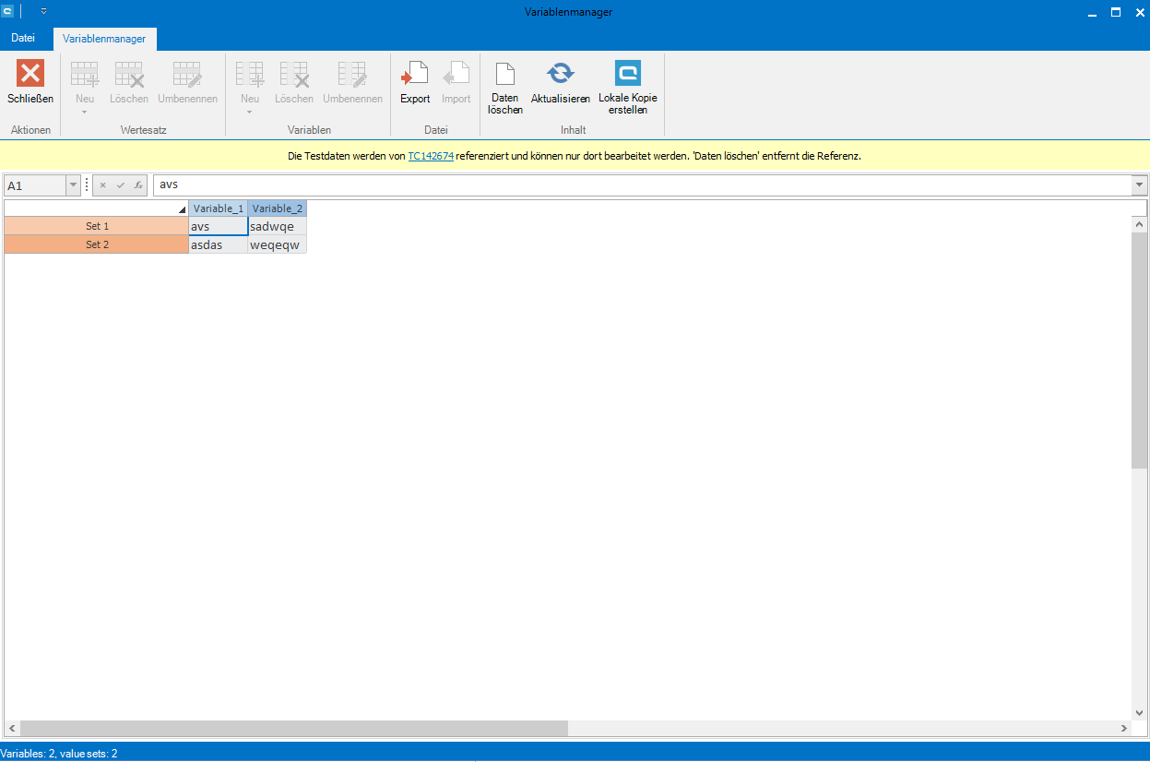Viewport: 1150px width, 762px height.
Task: Open the Datei menu tab
Action: 23,38
